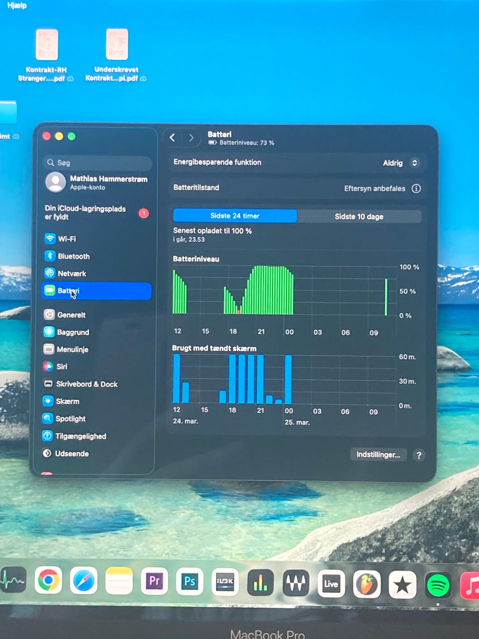
Task: Open Safari from the Dock
Action: coord(84,581)
